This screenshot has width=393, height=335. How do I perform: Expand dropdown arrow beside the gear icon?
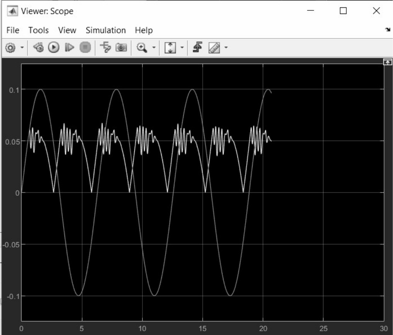pos(22,47)
